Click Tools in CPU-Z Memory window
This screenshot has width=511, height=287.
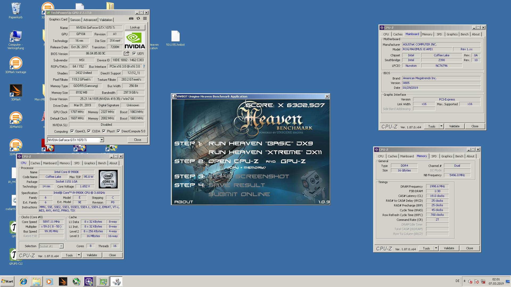click(x=426, y=248)
